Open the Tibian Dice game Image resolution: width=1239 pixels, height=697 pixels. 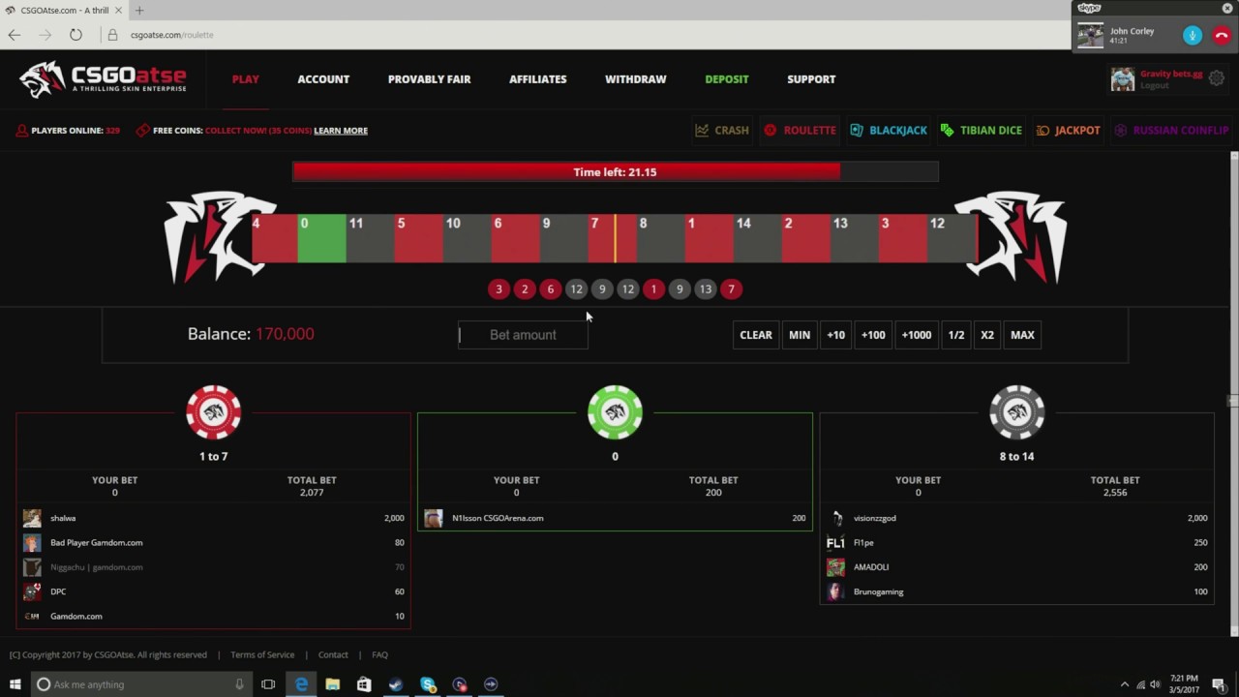click(981, 130)
